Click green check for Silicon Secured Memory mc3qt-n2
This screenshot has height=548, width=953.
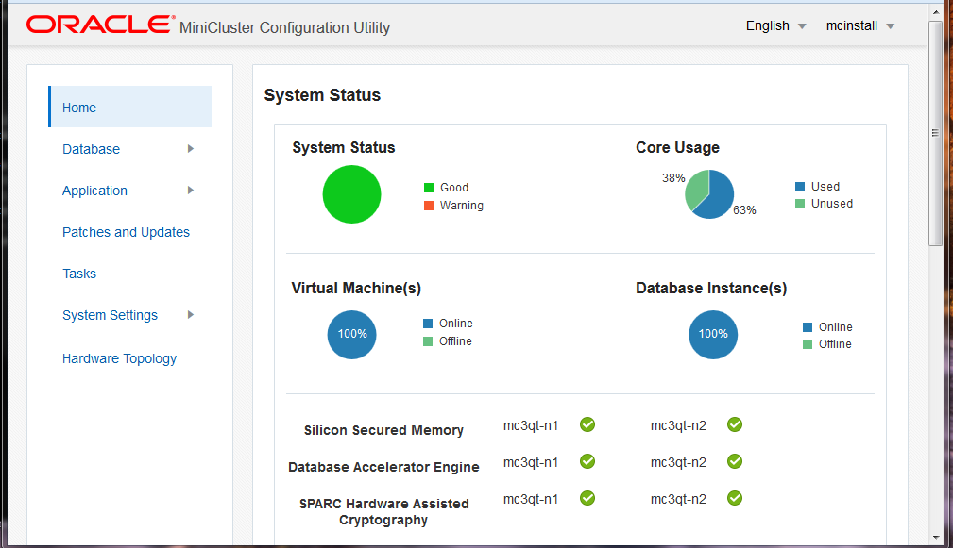735,424
